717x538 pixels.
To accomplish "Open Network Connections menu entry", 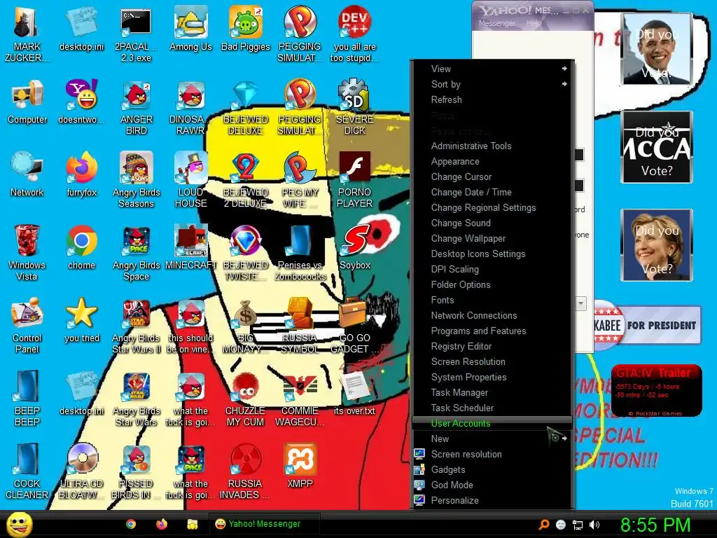I will 492,315.
